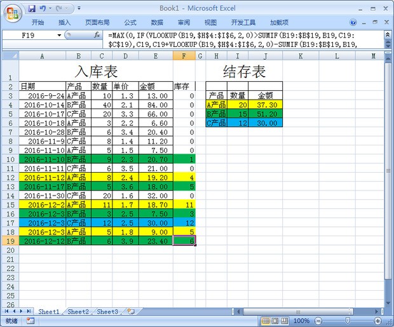Screen dimensions: 394x327
Task: Switch to Sheet2 tab
Action: (x=78, y=312)
